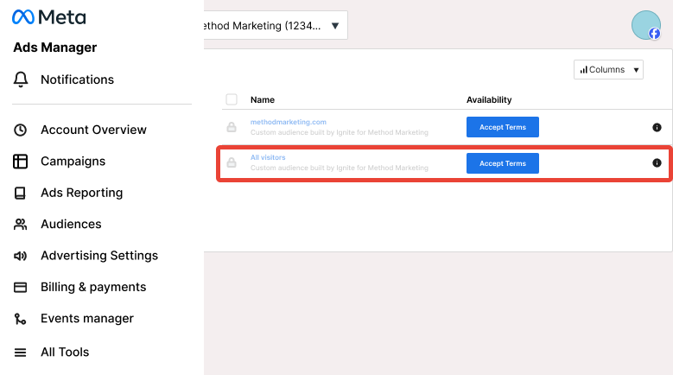Accept Terms for methodmarketing.com audience
This screenshot has width=673, height=375.
tap(503, 127)
